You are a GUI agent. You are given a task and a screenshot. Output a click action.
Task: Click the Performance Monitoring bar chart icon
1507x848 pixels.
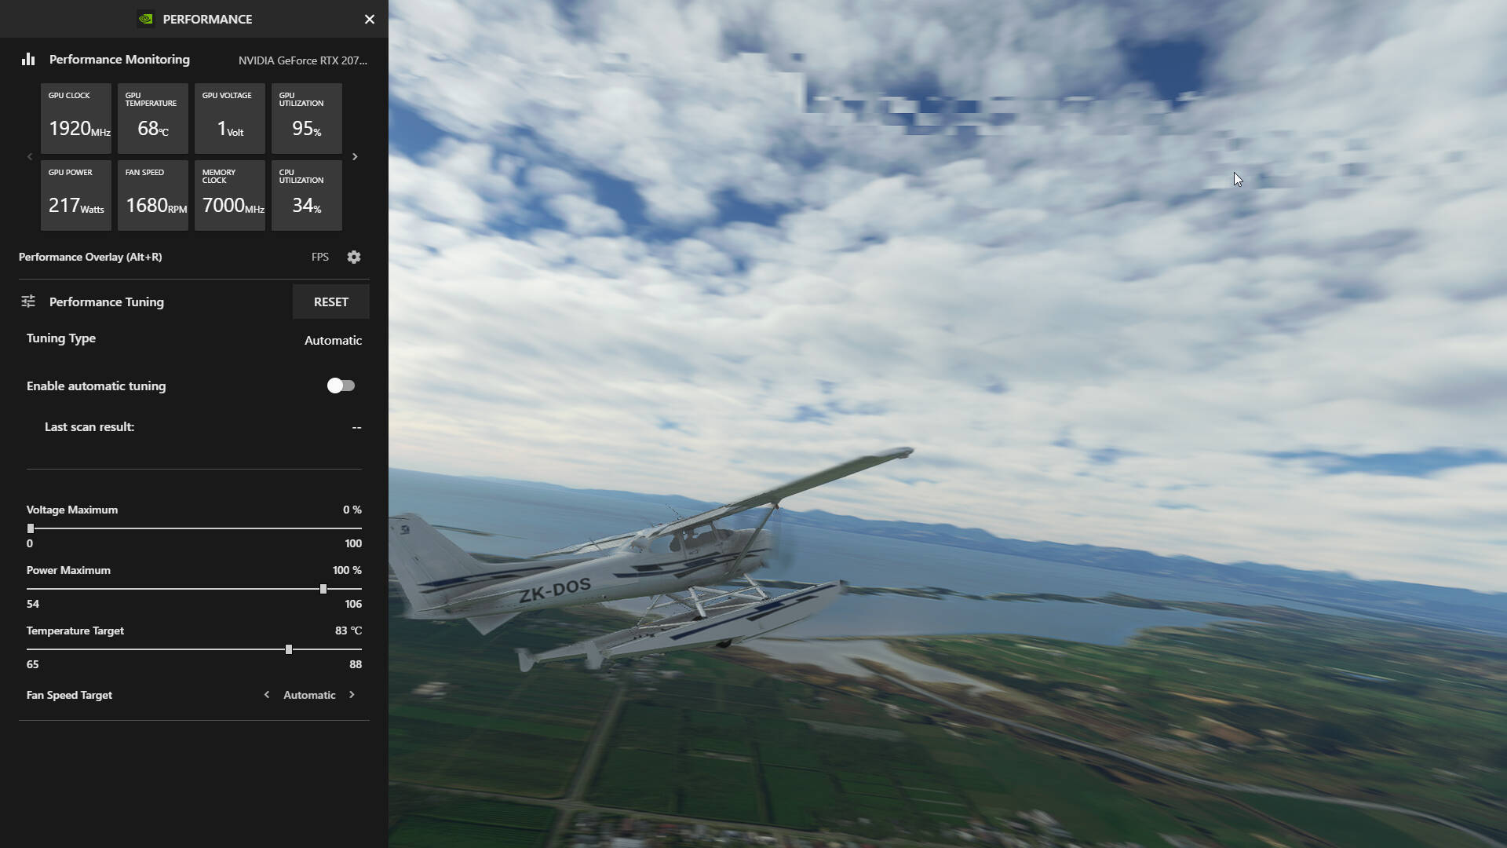[x=28, y=60]
